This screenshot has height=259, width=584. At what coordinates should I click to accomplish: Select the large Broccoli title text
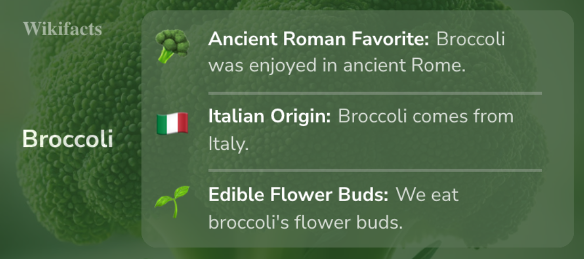click(68, 139)
